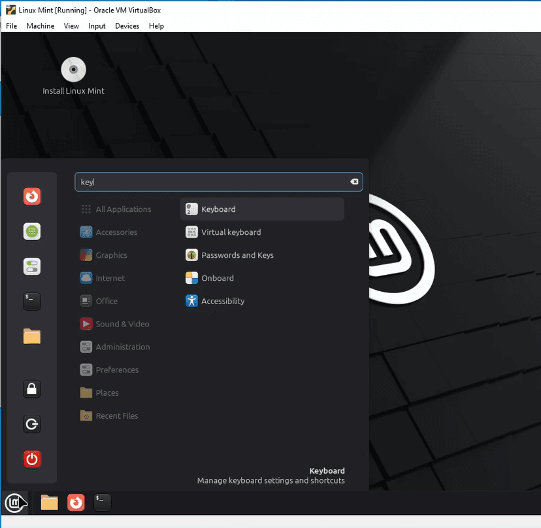Open the Devices menu in VirtualBox

pos(127,26)
